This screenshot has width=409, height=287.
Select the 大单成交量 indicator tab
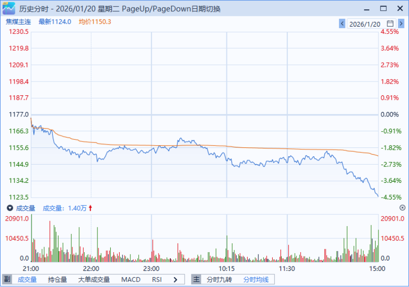point(94,280)
